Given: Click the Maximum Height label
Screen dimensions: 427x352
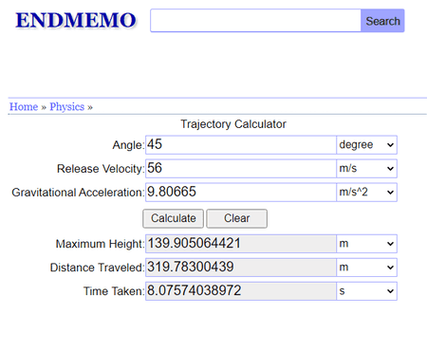Looking at the screenshot, I should (100, 244).
